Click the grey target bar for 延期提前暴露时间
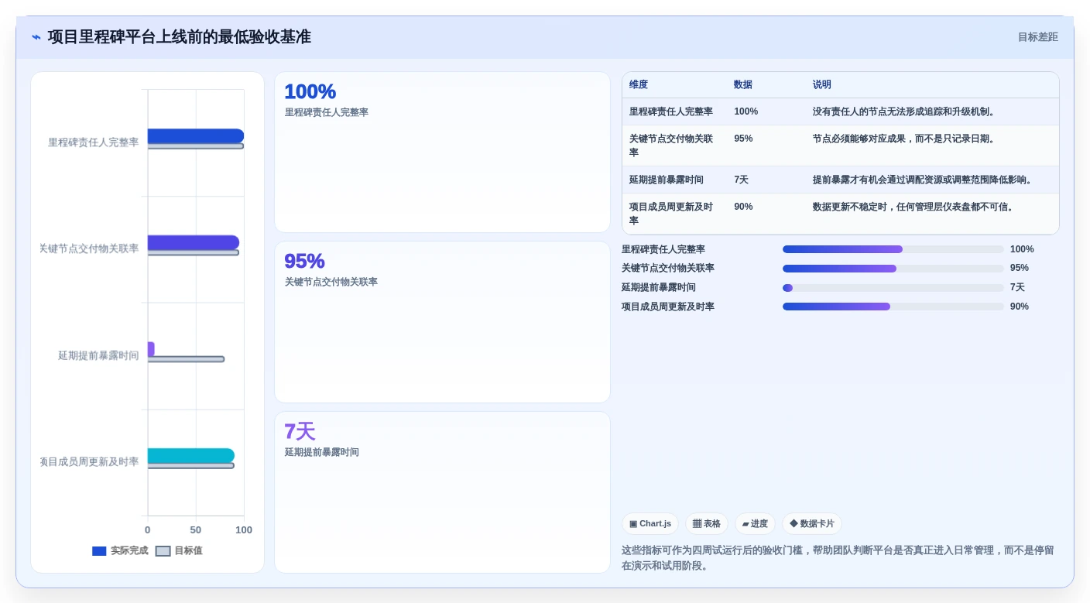1090x603 pixels. point(186,359)
